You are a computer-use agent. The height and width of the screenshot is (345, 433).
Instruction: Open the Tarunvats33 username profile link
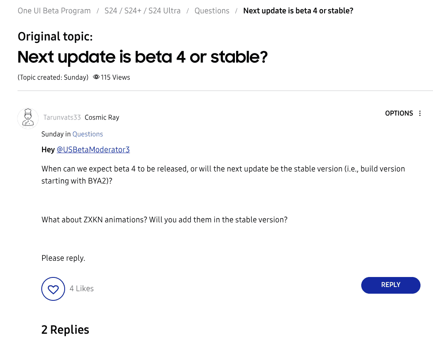point(62,118)
